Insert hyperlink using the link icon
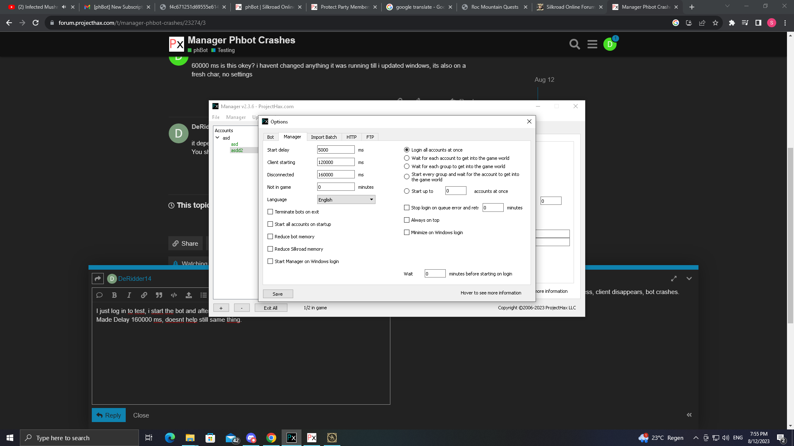 pyautogui.click(x=144, y=295)
